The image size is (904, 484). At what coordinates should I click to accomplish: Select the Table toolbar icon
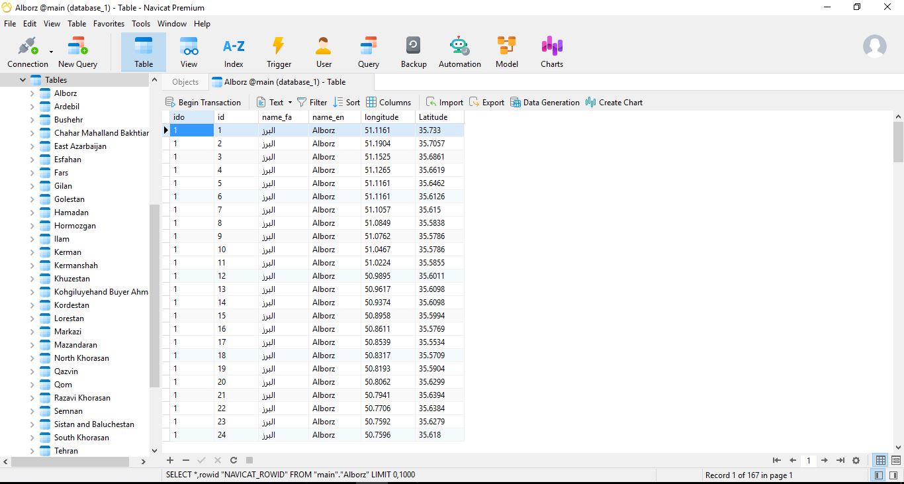click(144, 52)
